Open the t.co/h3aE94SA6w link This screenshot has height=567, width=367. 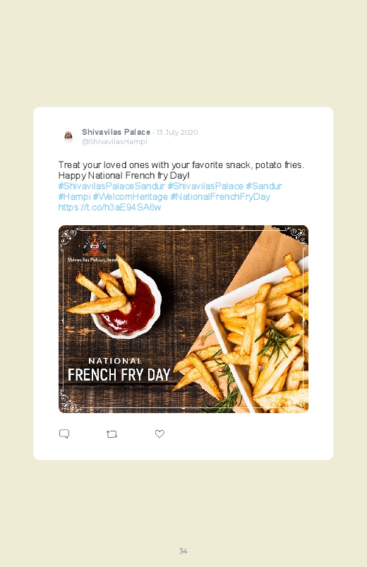[109, 207]
